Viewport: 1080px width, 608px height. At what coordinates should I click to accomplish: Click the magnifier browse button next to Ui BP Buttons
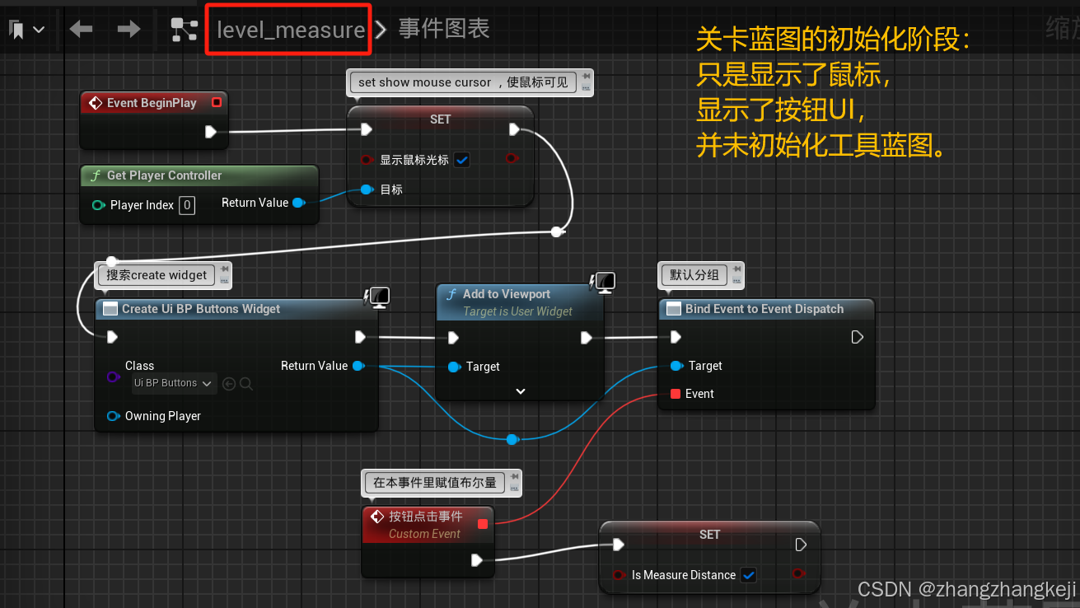(245, 383)
